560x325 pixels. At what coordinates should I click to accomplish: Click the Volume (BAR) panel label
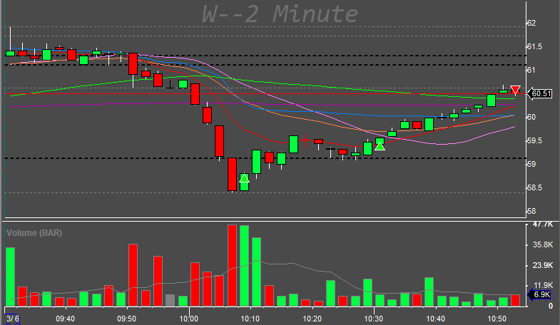pyautogui.click(x=34, y=233)
